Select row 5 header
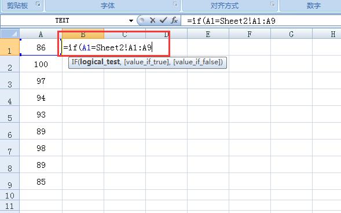Viewport: 341px width, 213px height. (x=10, y=114)
